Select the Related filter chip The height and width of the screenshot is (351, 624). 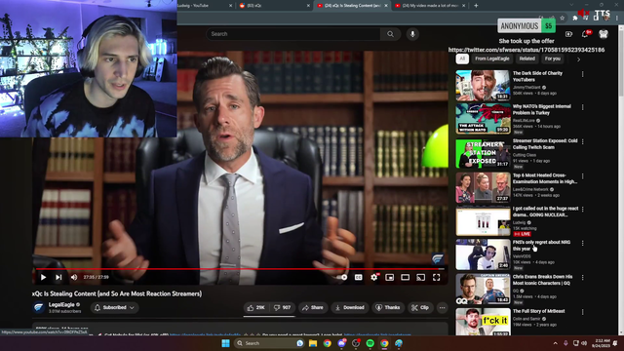526,58
